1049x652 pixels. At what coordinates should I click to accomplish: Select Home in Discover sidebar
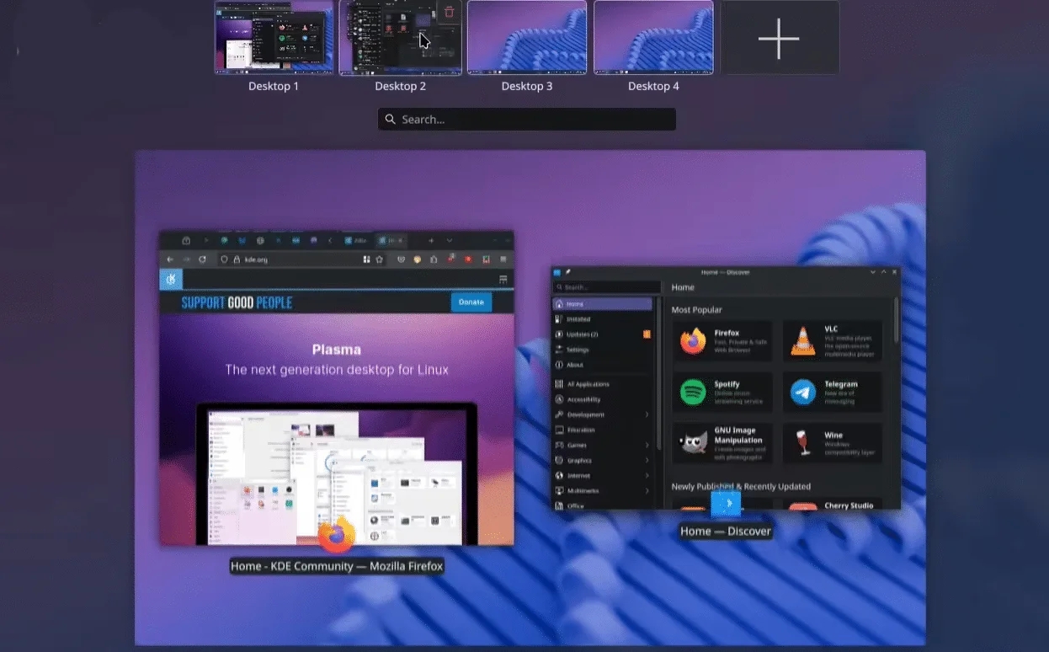click(x=602, y=304)
